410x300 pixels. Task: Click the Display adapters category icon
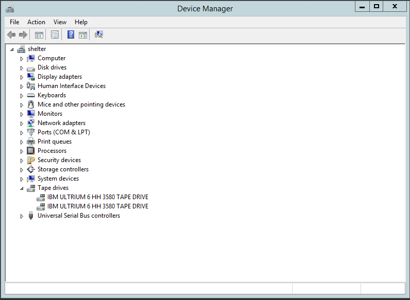click(31, 77)
